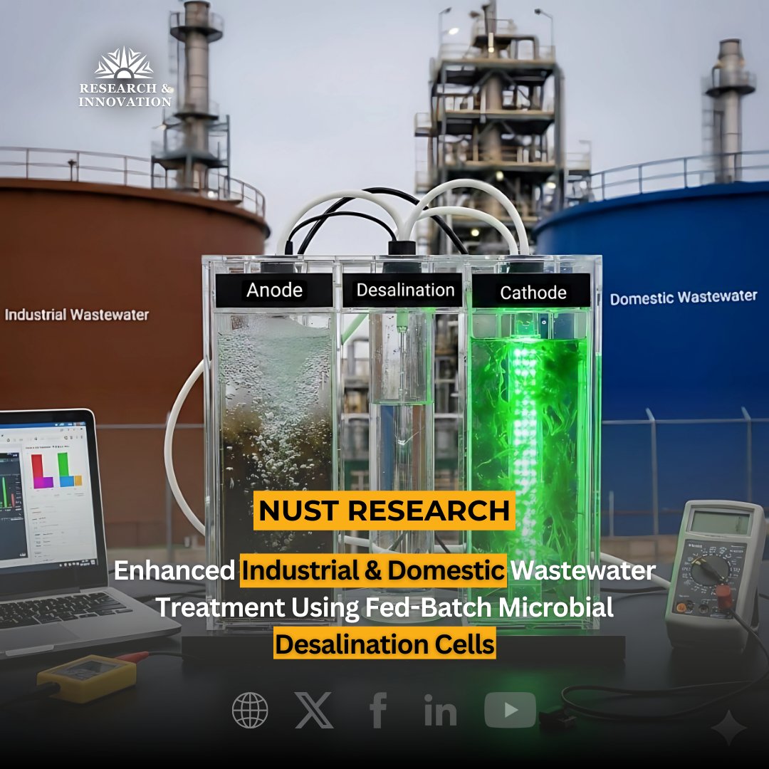The height and width of the screenshot is (769, 769).
Task: Click the Anode label
Action: (274, 290)
